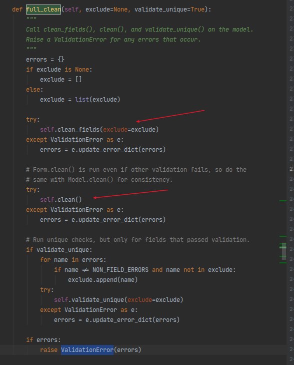Viewport: 294px width, 365px height.
Task: Click the 'not in' operator before exclude
Action: 194,270
